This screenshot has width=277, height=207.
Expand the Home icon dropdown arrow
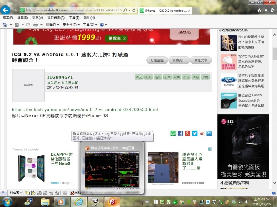click(x=11, y=25)
